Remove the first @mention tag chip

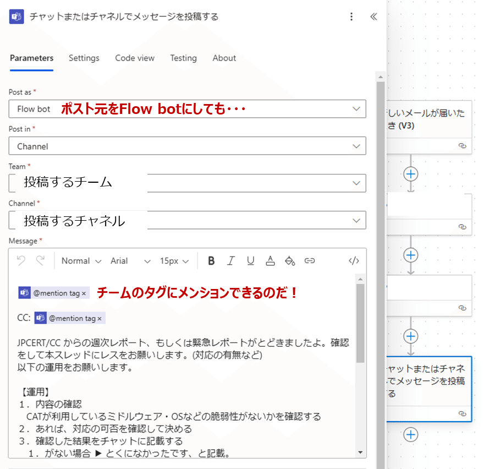pos(83,292)
